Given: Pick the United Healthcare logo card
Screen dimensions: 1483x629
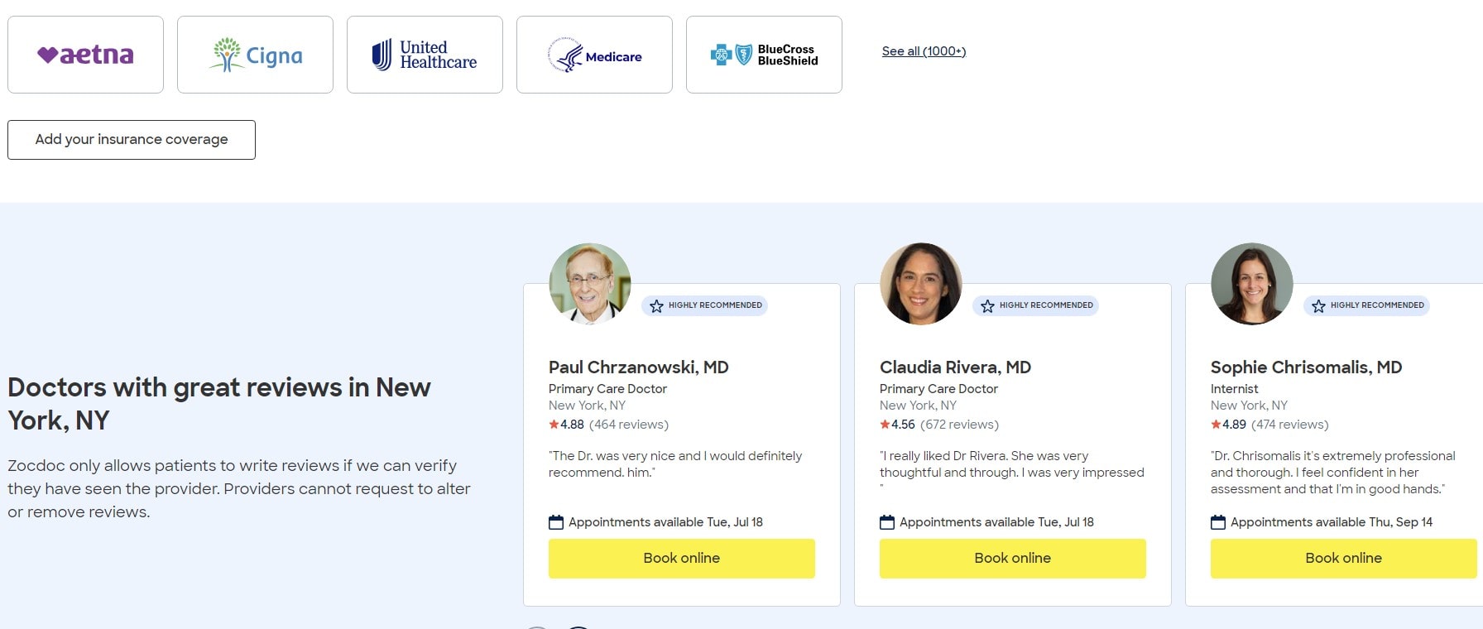Looking at the screenshot, I should (425, 55).
